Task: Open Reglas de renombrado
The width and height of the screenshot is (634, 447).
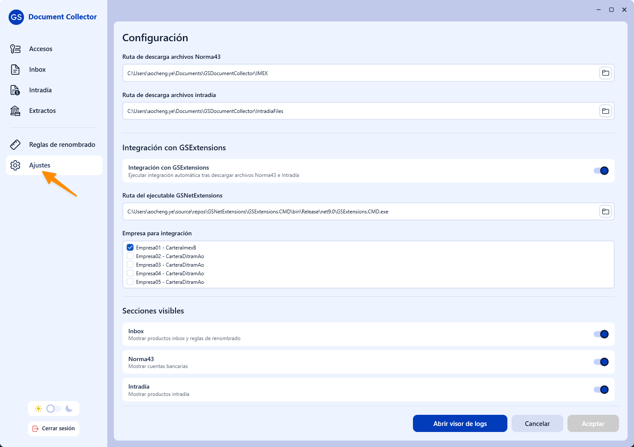Action: click(54, 145)
